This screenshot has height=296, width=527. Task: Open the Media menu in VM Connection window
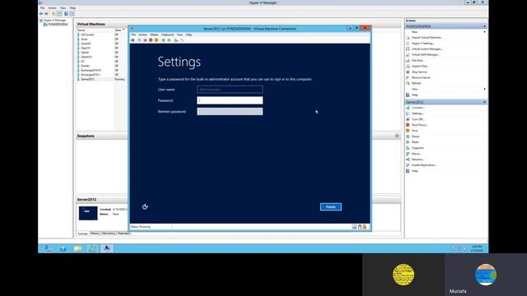point(154,35)
